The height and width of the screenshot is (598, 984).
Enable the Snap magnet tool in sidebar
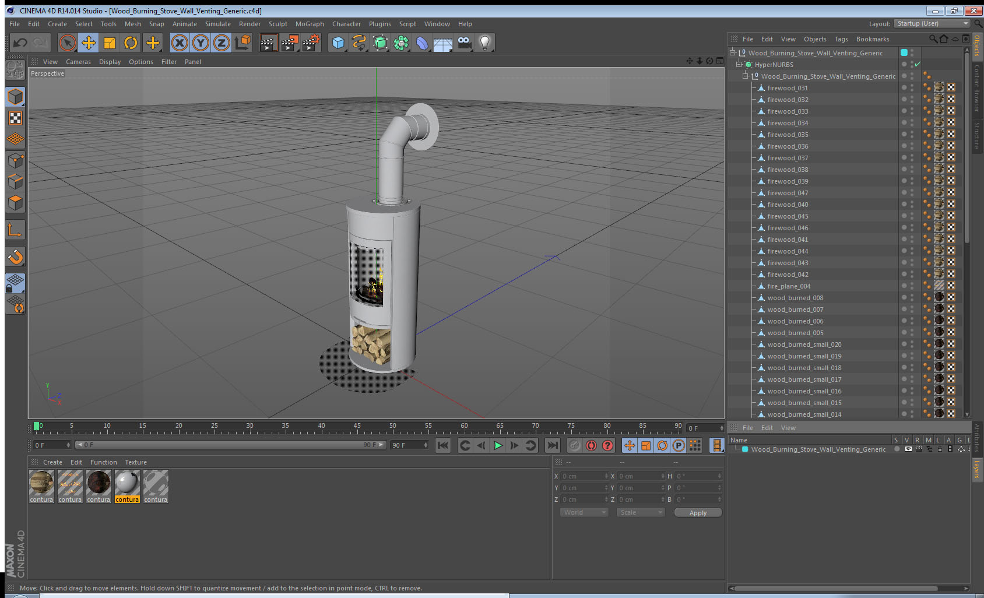coord(15,256)
